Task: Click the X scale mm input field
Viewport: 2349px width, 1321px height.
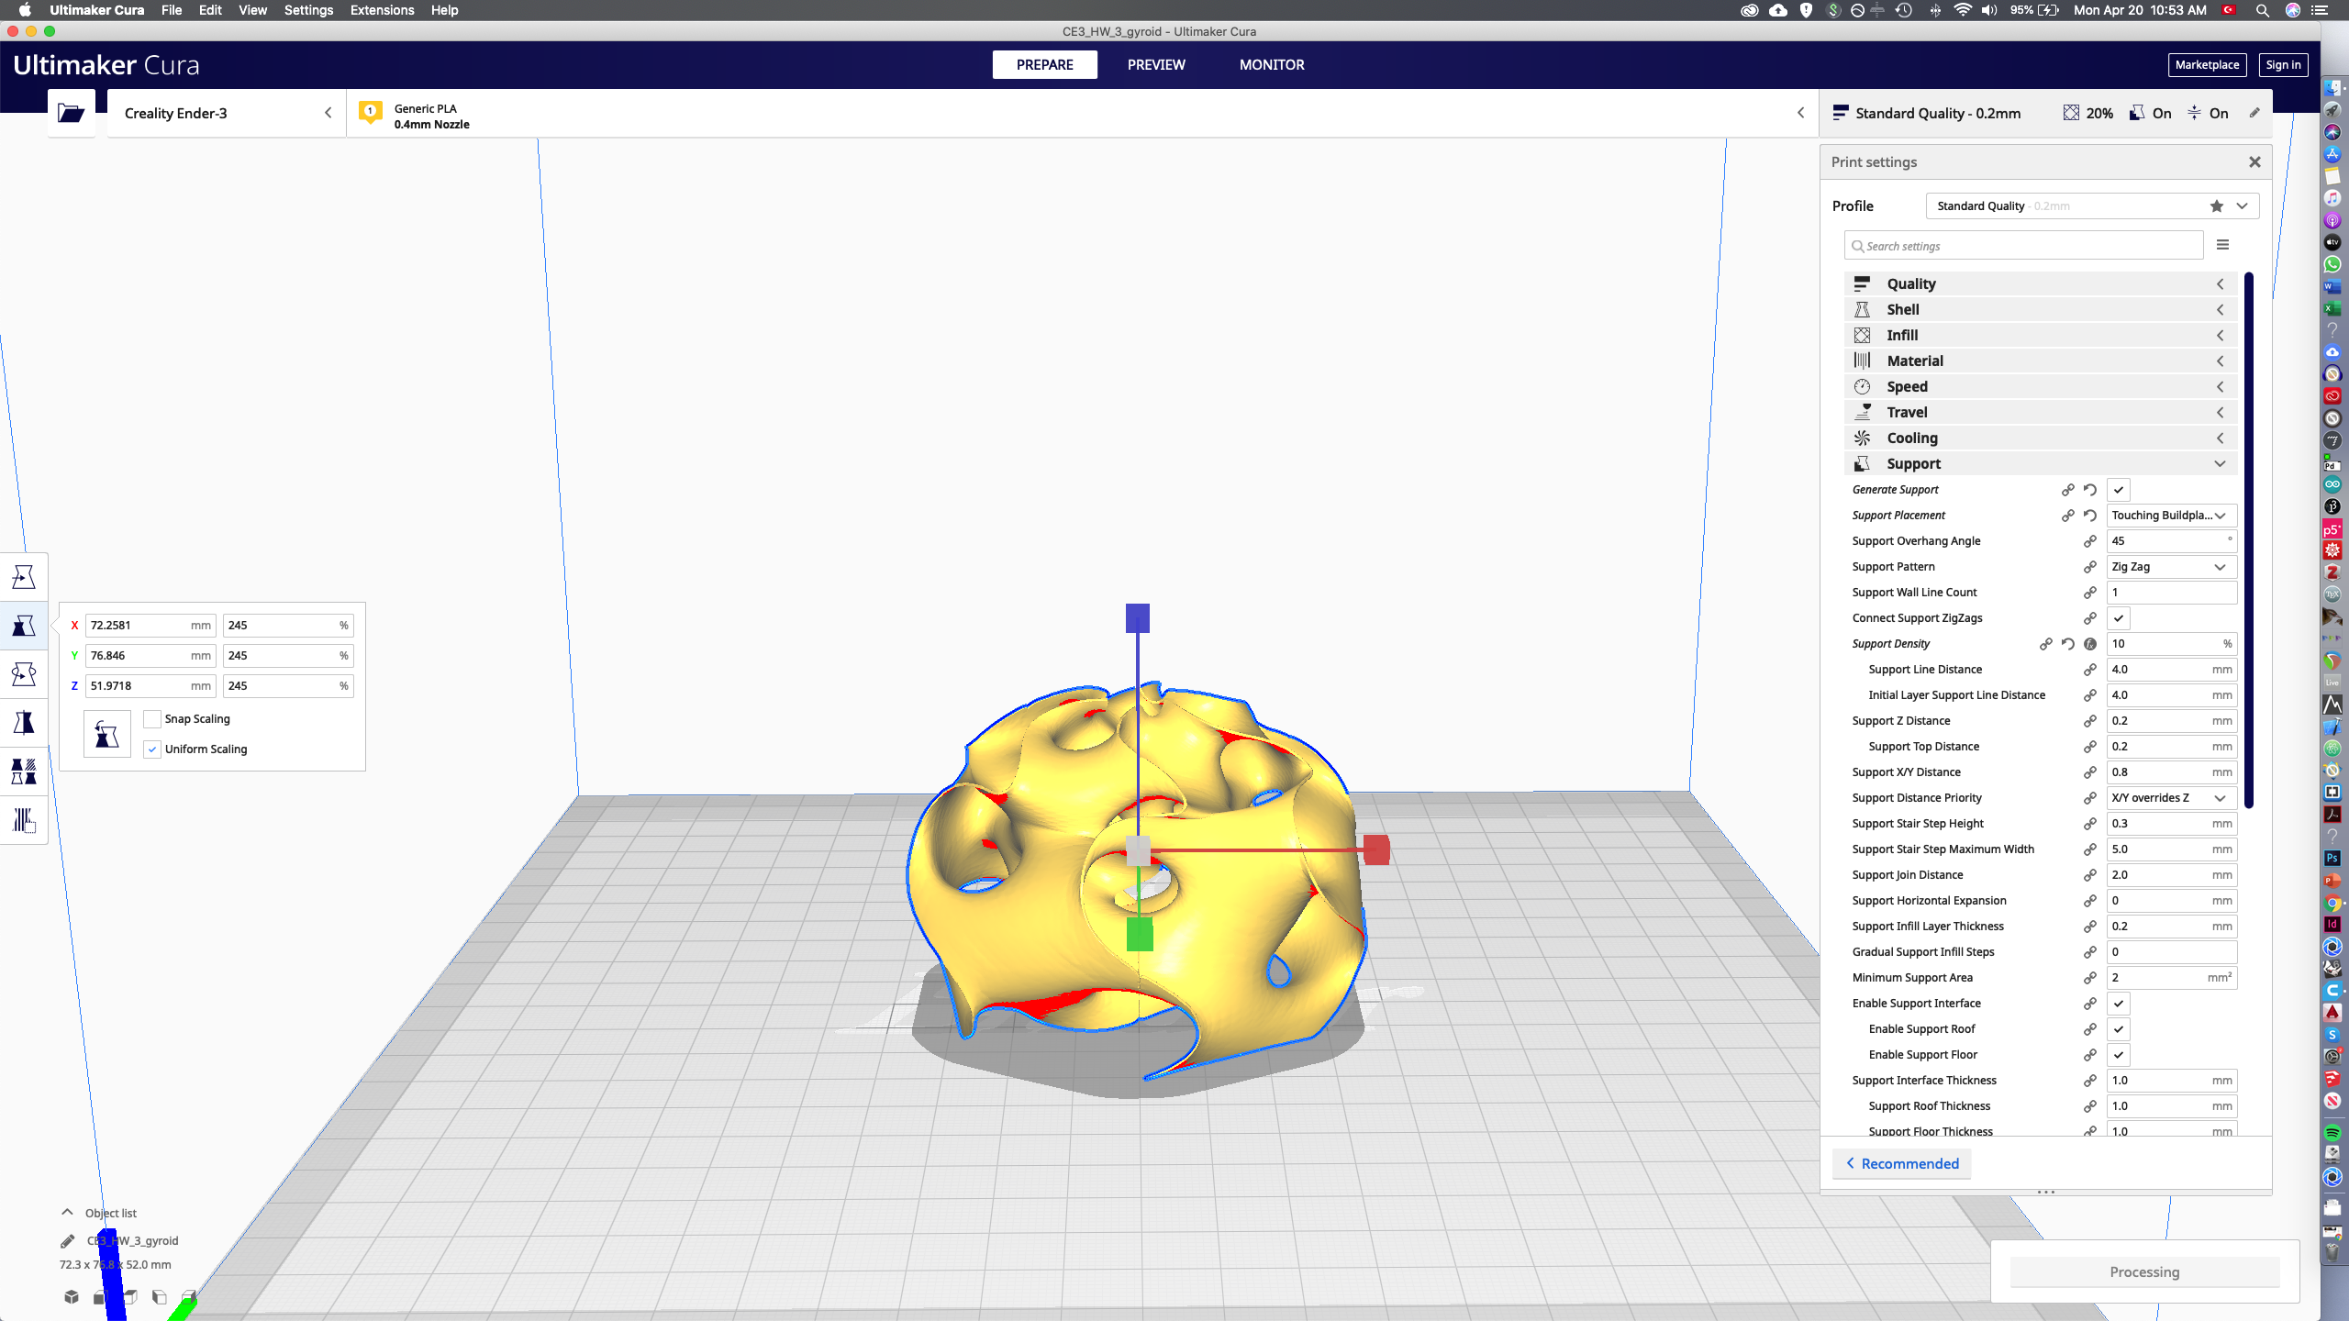Action: pyautogui.click(x=150, y=626)
